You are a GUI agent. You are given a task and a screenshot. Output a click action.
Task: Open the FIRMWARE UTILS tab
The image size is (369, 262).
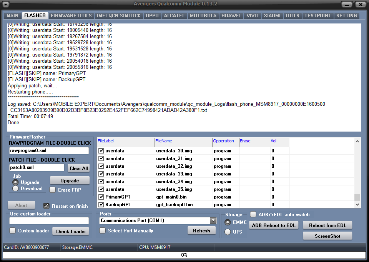[71, 15]
